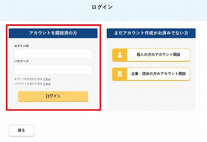Follow こちら link for forgotten password
This screenshot has height=142, width=207.
coord(47,84)
